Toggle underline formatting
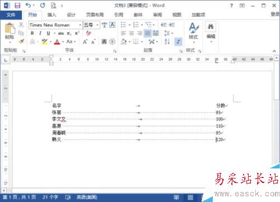 coord(48,33)
